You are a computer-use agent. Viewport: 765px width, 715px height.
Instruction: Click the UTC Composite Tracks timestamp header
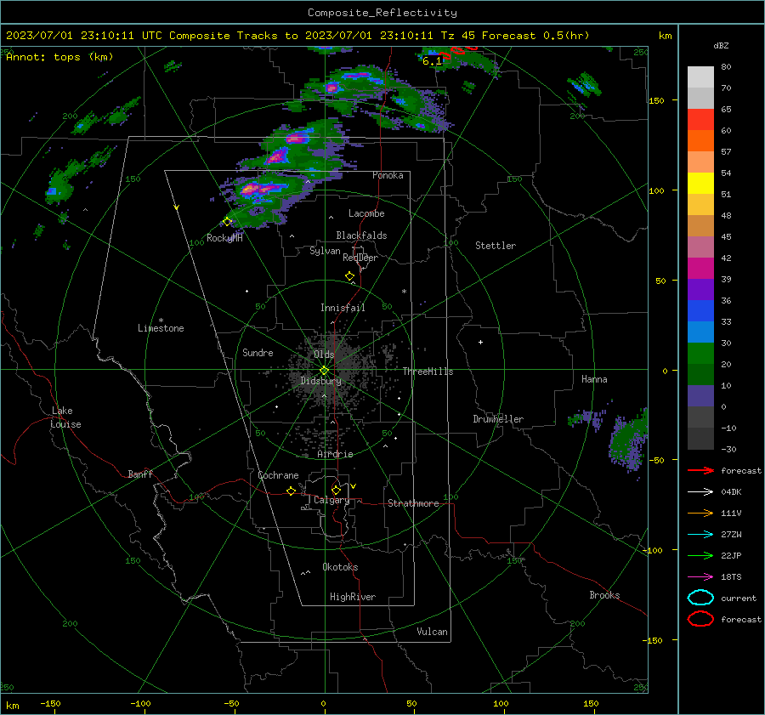click(297, 36)
